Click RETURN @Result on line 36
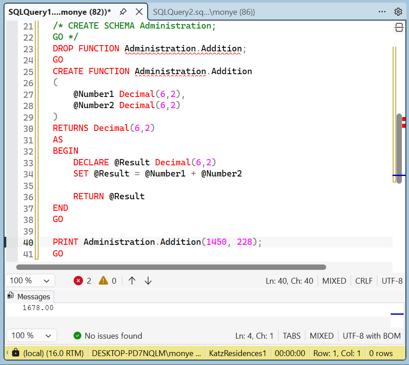Screen dimensions: 409x365 click(x=109, y=196)
